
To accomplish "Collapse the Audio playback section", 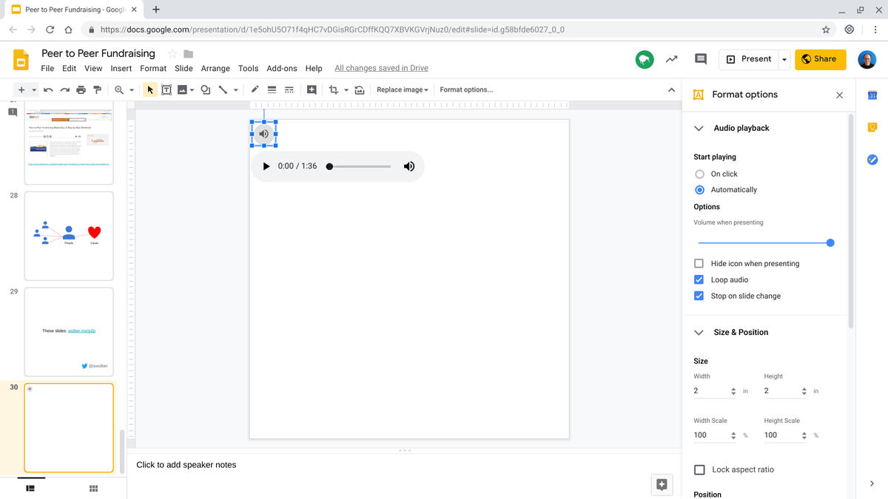I will (699, 128).
